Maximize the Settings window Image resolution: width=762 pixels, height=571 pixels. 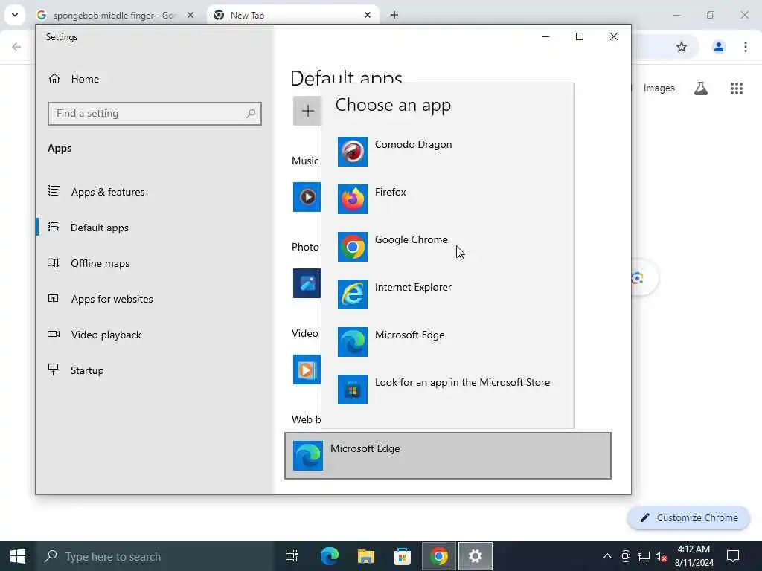pos(579,36)
